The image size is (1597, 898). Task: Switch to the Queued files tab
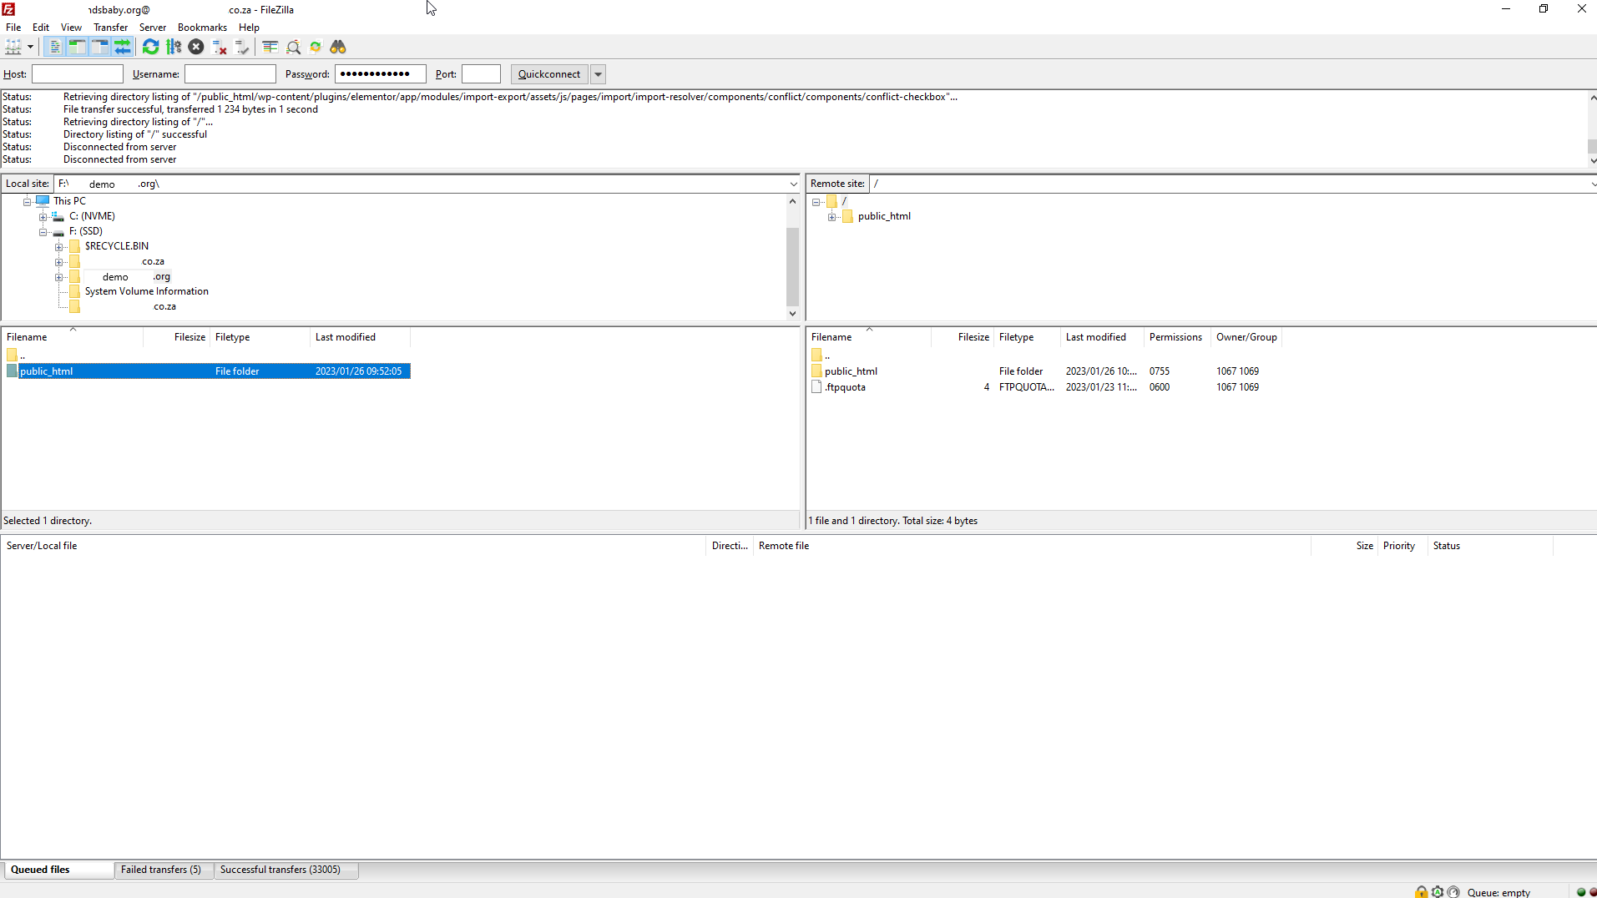[58, 870]
